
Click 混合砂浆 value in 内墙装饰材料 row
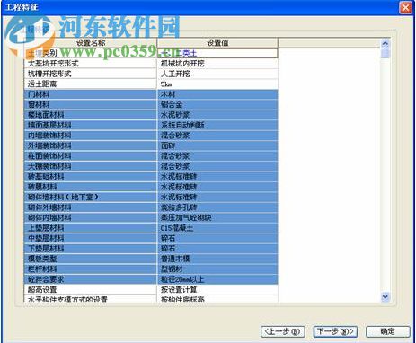coord(217,136)
